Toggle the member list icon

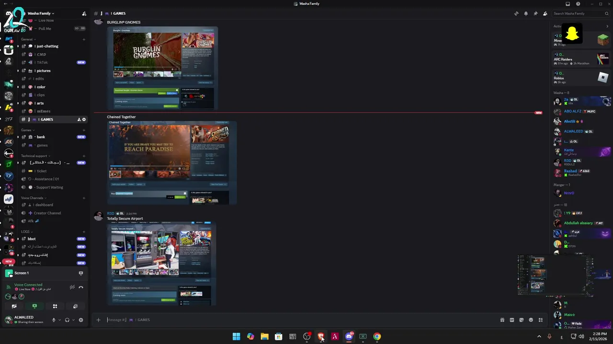(x=545, y=13)
